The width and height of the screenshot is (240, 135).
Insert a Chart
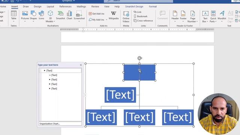69,15
